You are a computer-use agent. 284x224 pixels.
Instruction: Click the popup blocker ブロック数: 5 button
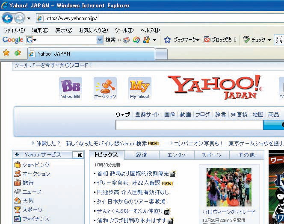click(x=220, y=40)
